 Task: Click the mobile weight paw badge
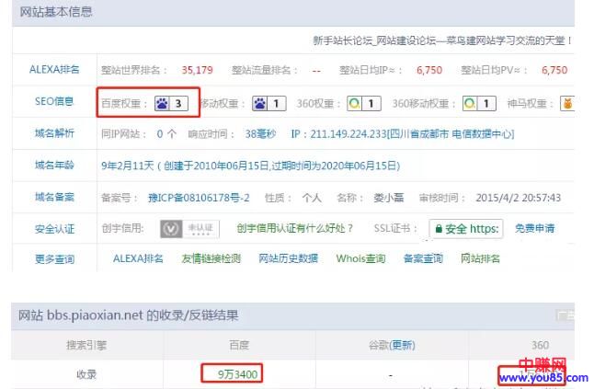pyautogui.click(x=268, y=102)
